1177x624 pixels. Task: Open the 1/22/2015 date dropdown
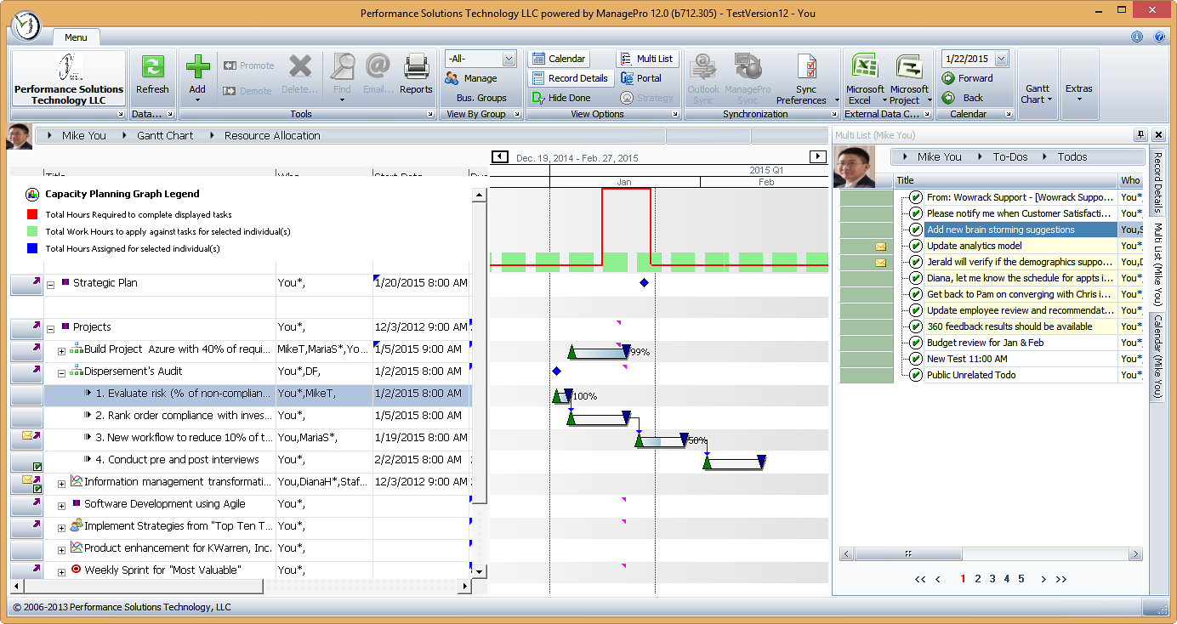[1000, 59]
